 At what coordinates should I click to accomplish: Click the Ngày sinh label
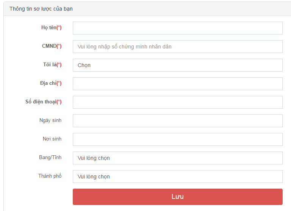[x=50, y=120]
